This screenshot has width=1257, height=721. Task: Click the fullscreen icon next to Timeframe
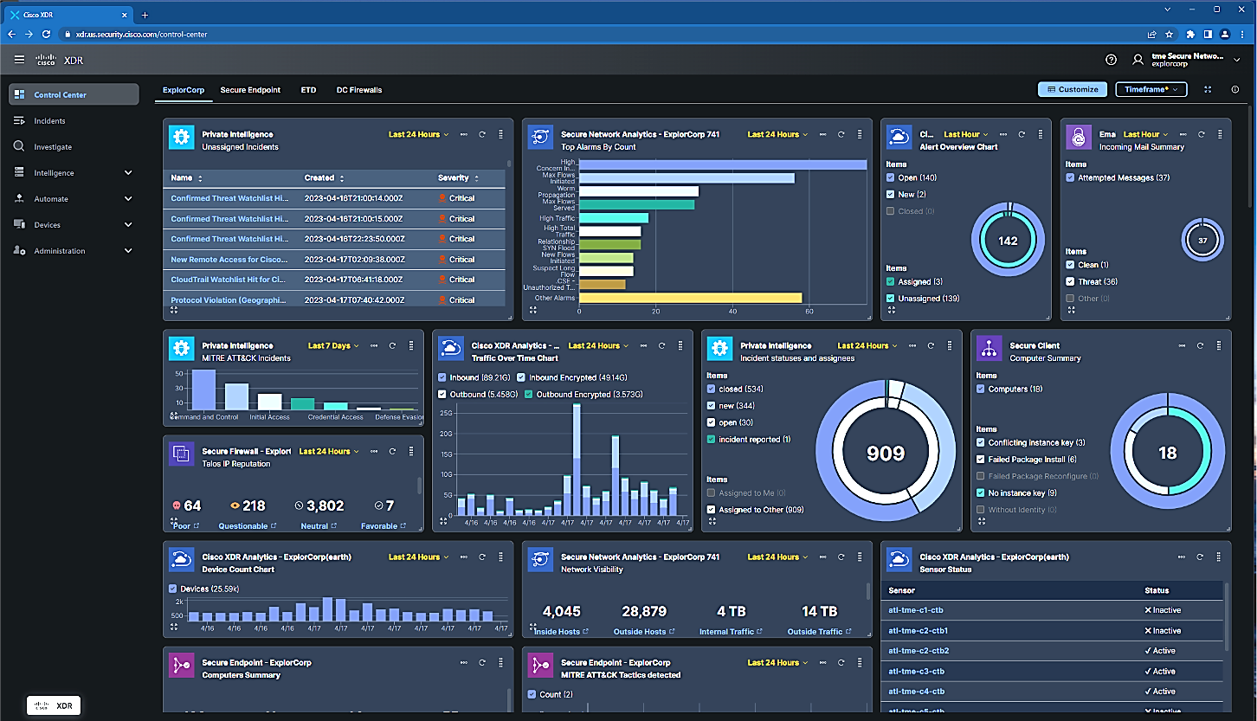point(1209,89)
